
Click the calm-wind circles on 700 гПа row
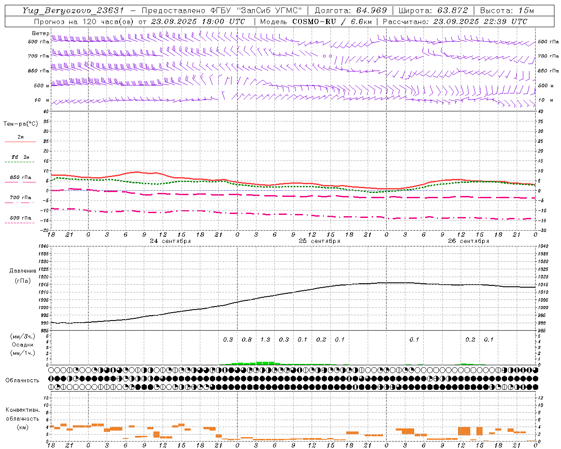pyautogui.click(x=327, y=56)
